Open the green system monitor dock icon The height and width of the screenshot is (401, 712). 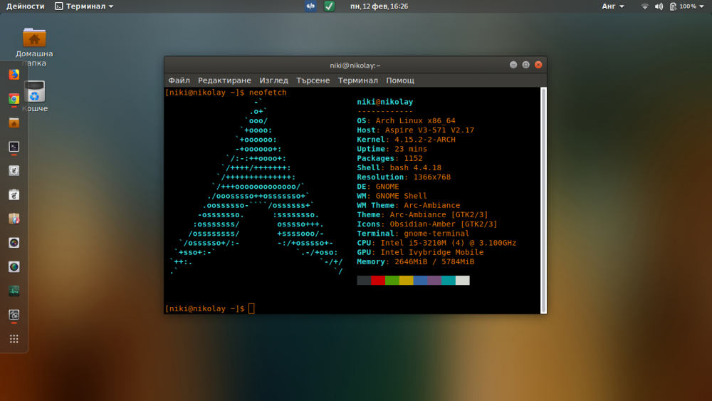pyautogui.click(x=14, y=291)
